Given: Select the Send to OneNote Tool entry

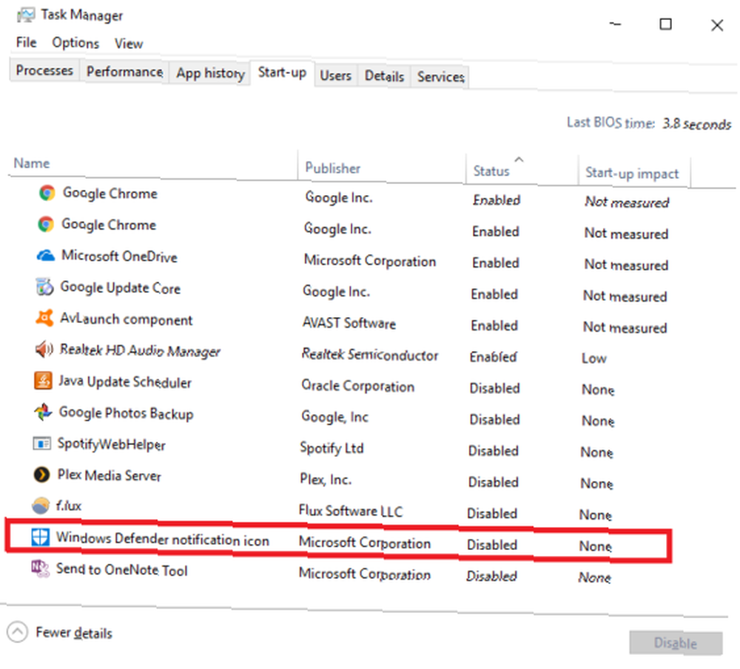Looking at the screenshot, I should coord(122,569).
